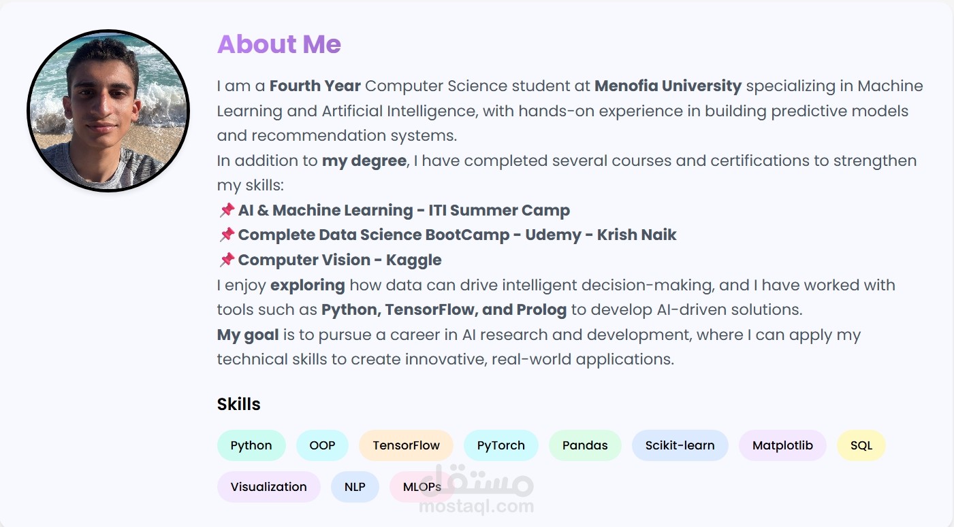Image resolution: width=954 pixels, height=527 pixels.
Task: Click the Pandas skill tag
Action: point(585,445)
